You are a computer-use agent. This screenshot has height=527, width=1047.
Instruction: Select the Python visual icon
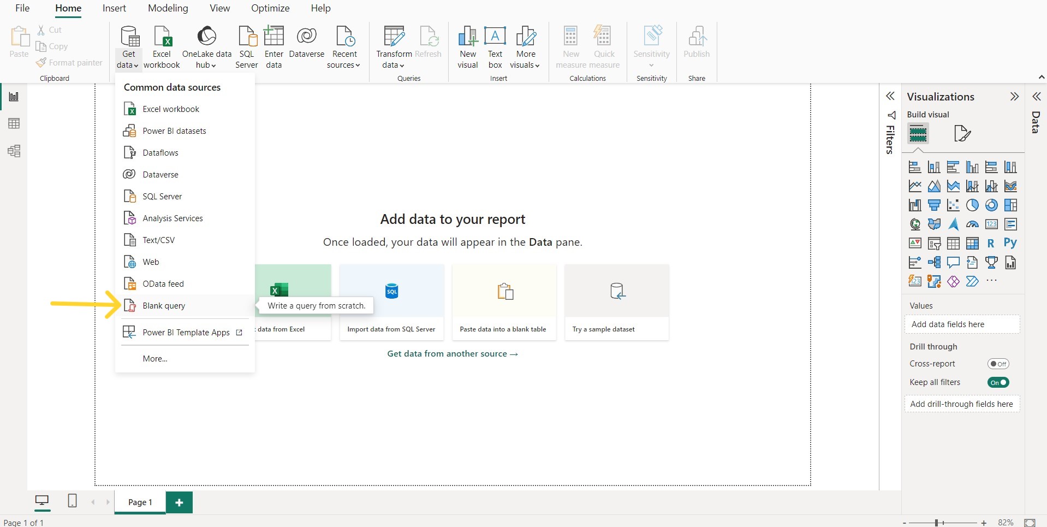[x=1010, y=243]
